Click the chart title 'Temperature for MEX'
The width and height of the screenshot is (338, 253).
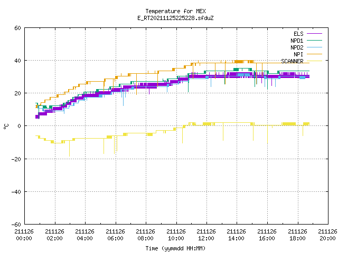point(175,11)
